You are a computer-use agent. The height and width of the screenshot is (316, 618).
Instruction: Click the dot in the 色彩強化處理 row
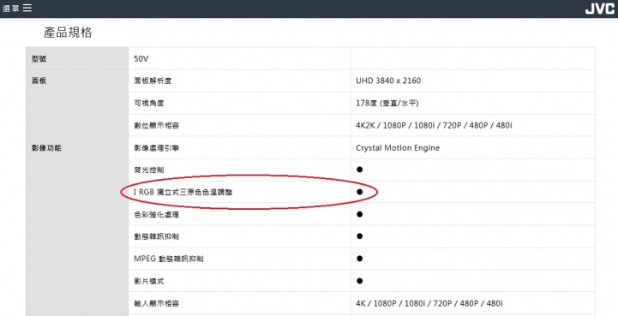coord(359,214)
